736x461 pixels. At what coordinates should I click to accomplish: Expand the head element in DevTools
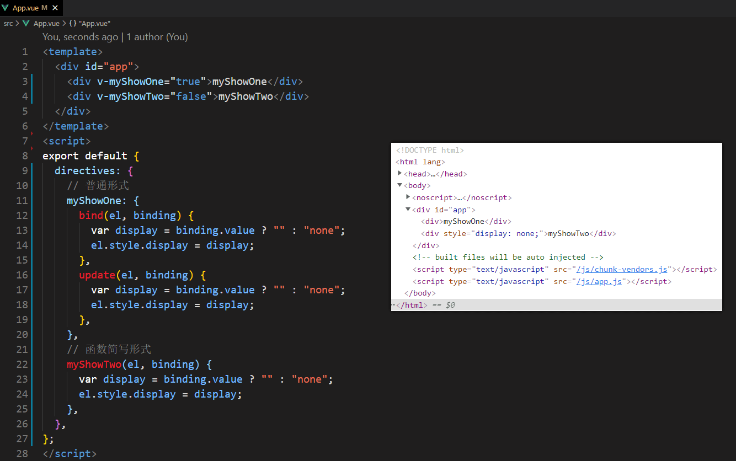point(400,174)
